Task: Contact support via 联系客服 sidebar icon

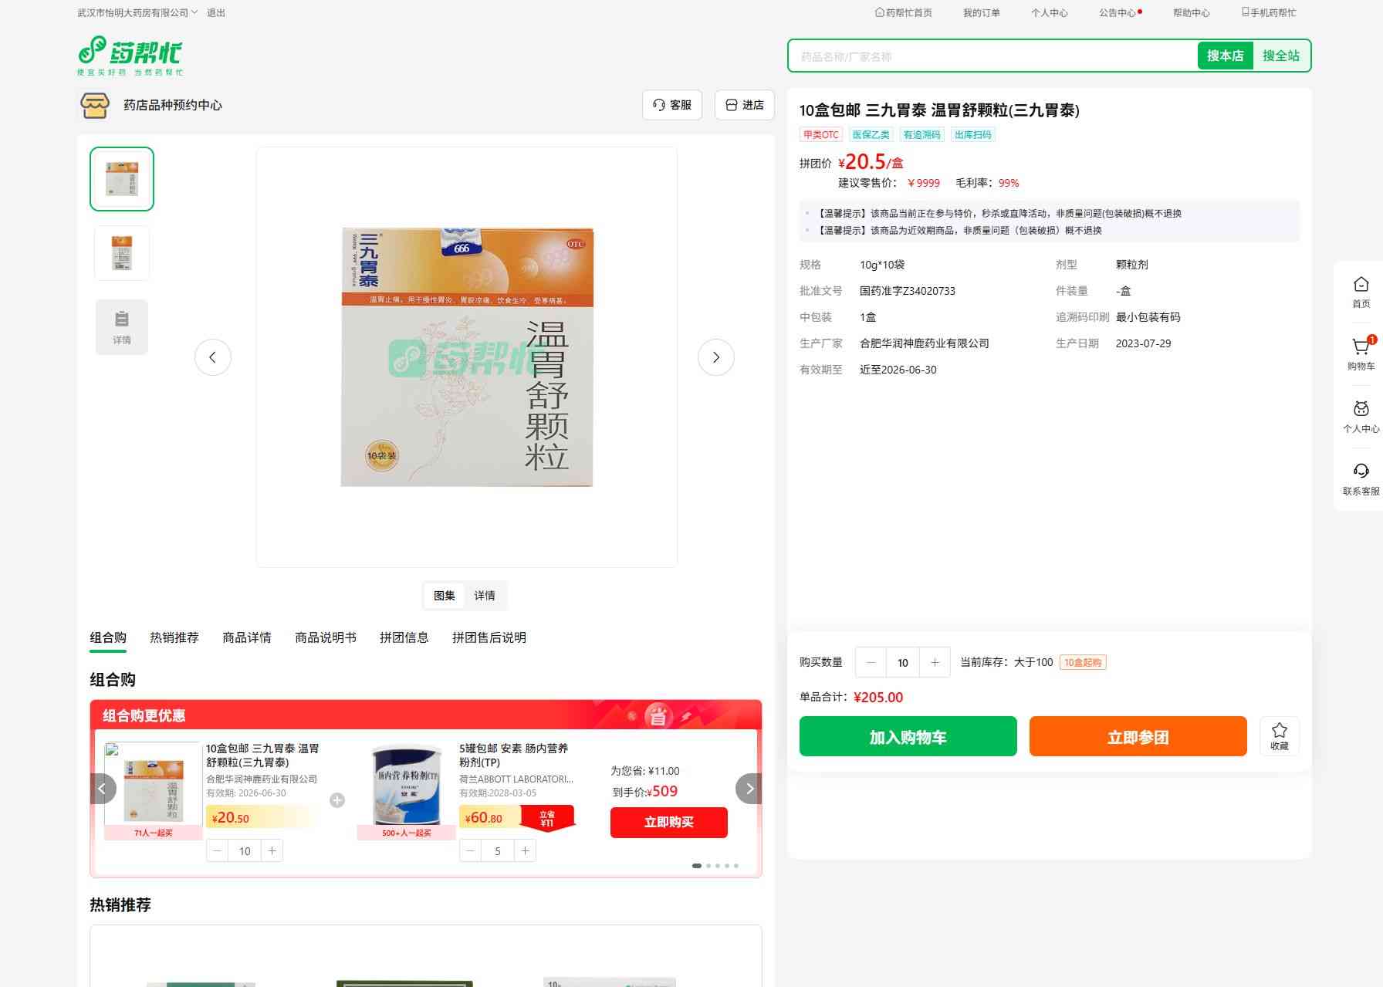Action: tap(1361, 478)
